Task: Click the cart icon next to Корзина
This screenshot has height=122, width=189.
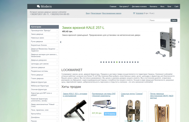Action: click(x=134, y=13)
